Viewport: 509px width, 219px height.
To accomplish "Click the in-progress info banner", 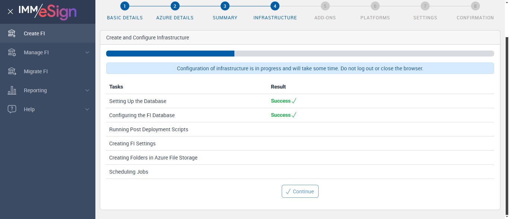I will pos(300,68).
